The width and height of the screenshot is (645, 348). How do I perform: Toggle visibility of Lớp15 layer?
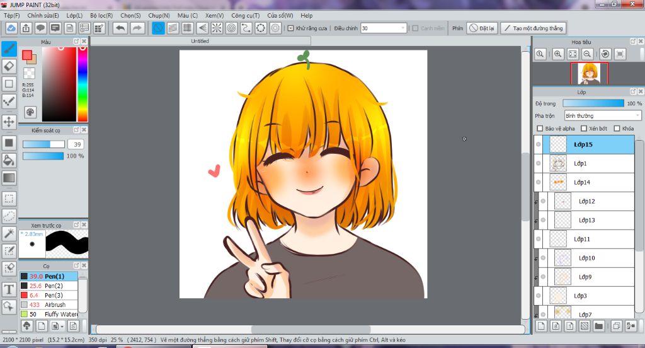click(x=539, y=144)
